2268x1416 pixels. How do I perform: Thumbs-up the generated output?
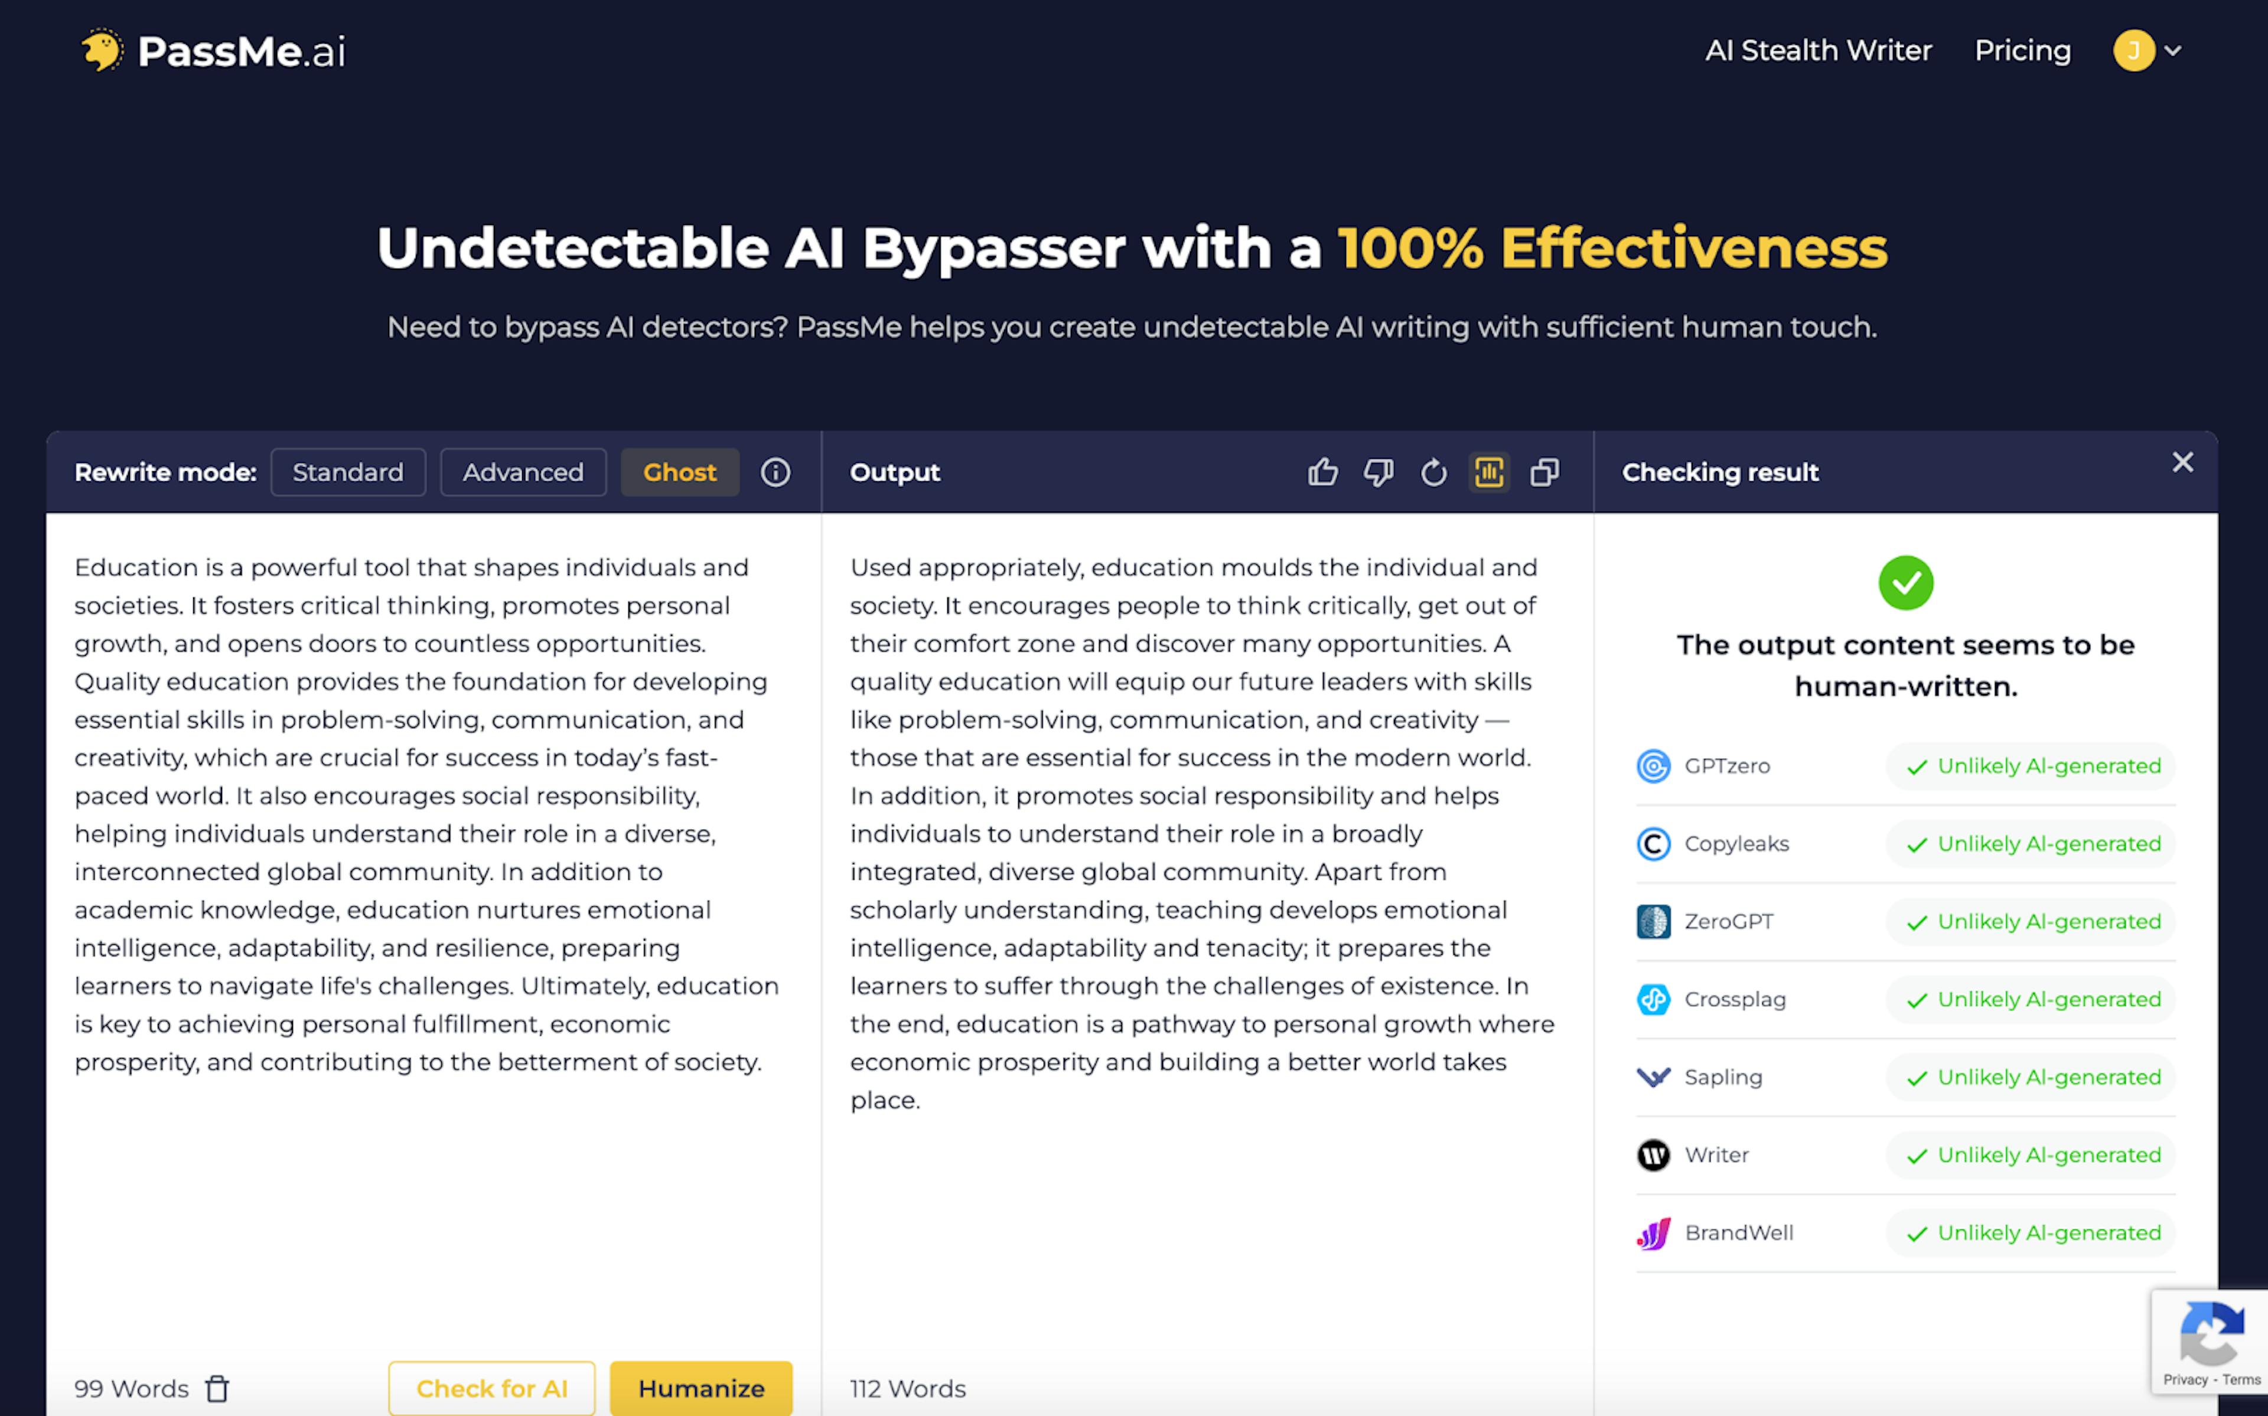(1322, 472)
